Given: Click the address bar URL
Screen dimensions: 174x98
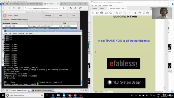Looking at the screenshot, I should [x=43, y=8].
